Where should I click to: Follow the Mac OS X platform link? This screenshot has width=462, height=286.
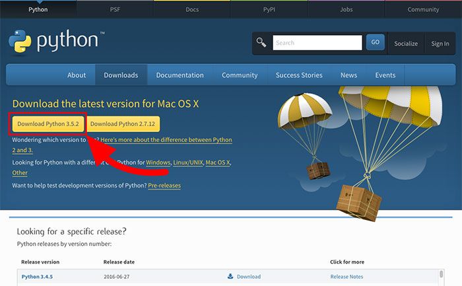[218, 162]
